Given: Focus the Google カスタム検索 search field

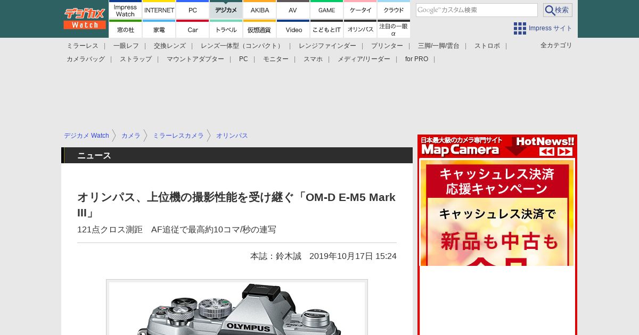Looking at the screenshot, I should tap(477, 10).
